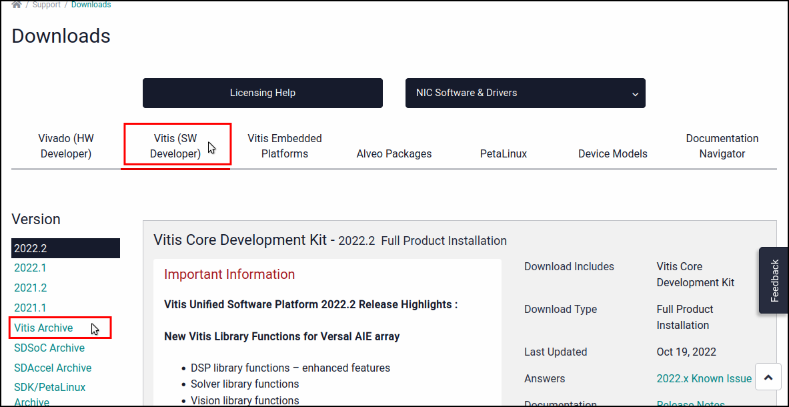The width and height of the screenshot is (789, 407).
Task: Open SDK/PetaLinux Archive link
Action: [x=50, y=395]
